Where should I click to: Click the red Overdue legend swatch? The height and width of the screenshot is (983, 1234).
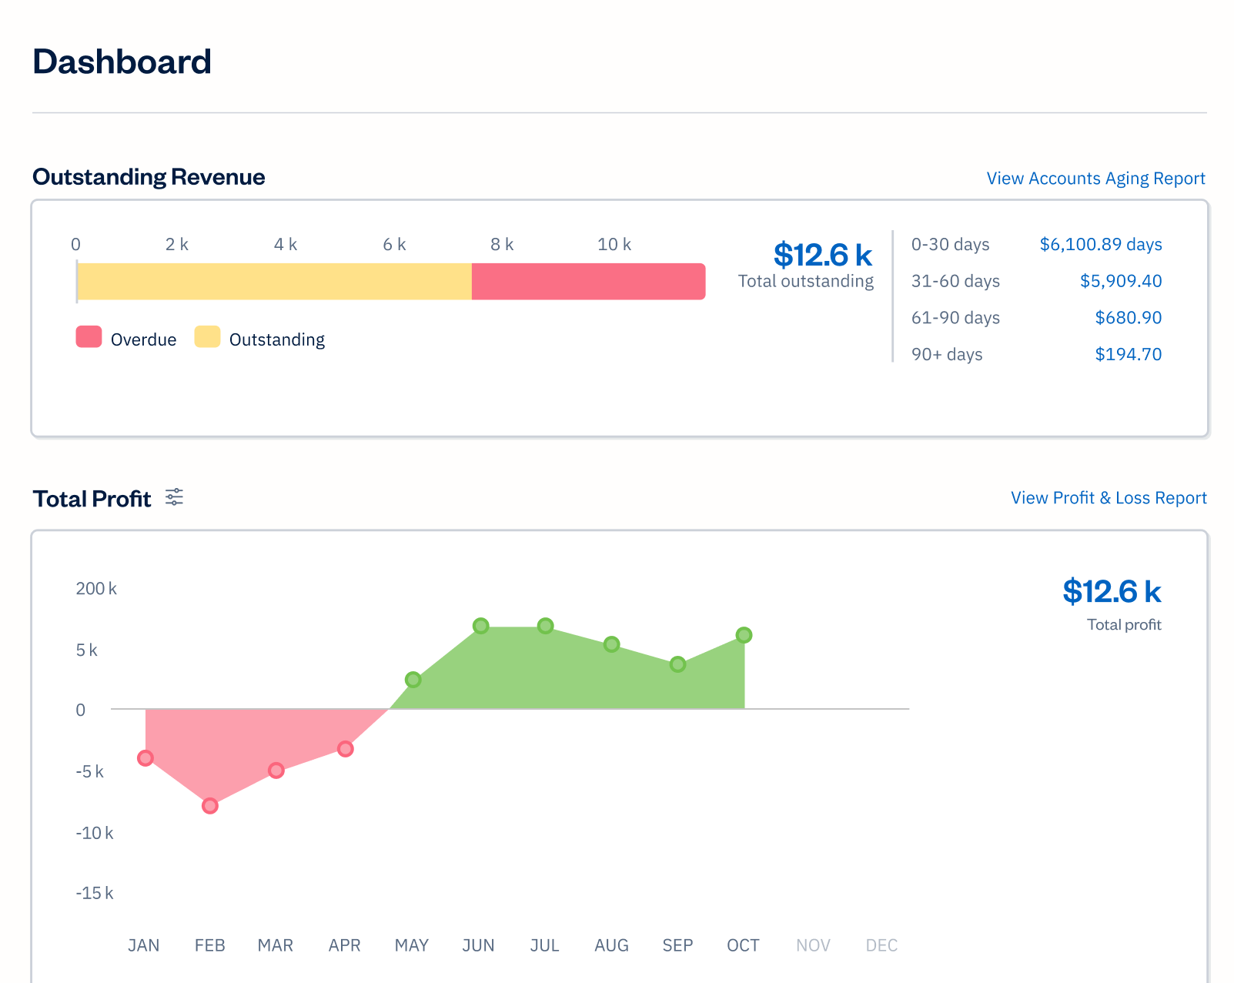coord(89,337)
